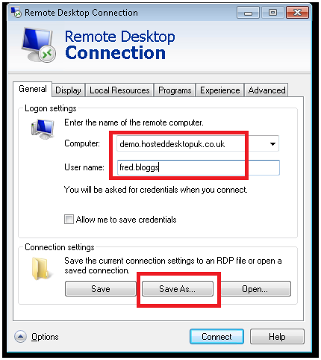Open the Help button

click(x=277, y=337)
